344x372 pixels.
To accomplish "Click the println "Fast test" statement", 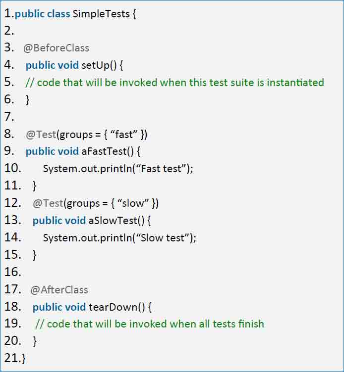I will [x=118, y=169].
